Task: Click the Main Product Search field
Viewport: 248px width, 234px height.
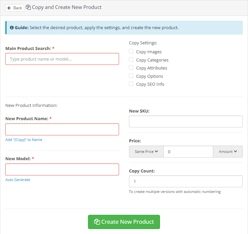Action: (x=62, y=59)
